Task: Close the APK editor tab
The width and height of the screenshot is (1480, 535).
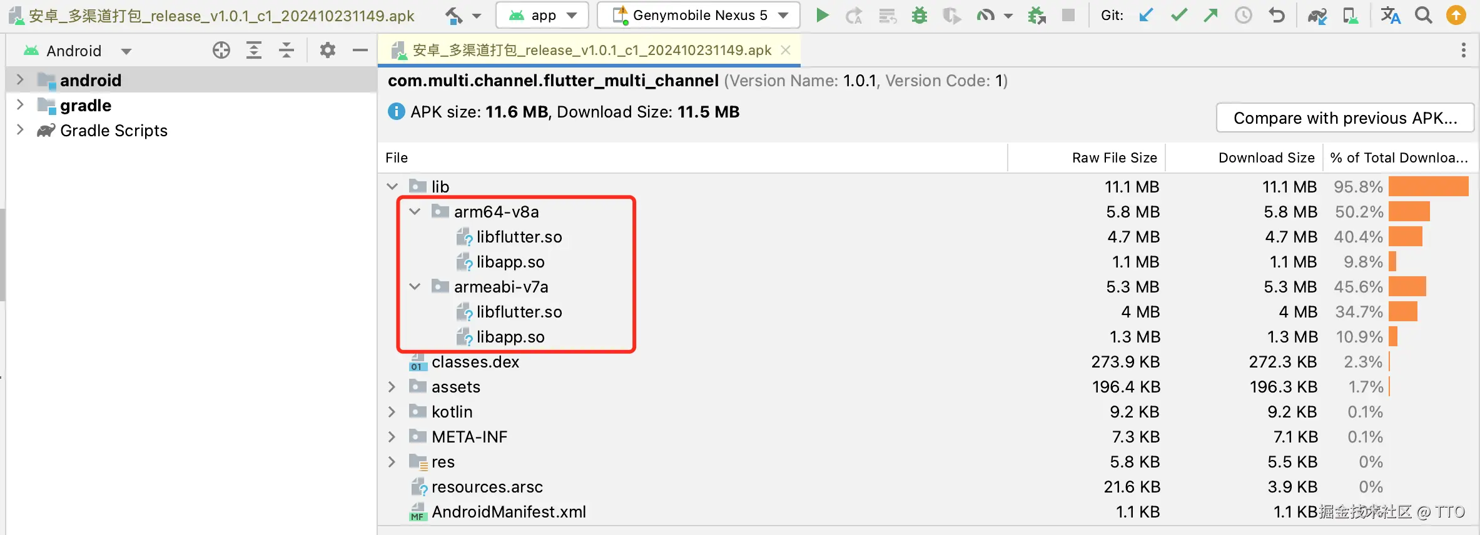Action: pyautogui.click(x=786, y=50)
